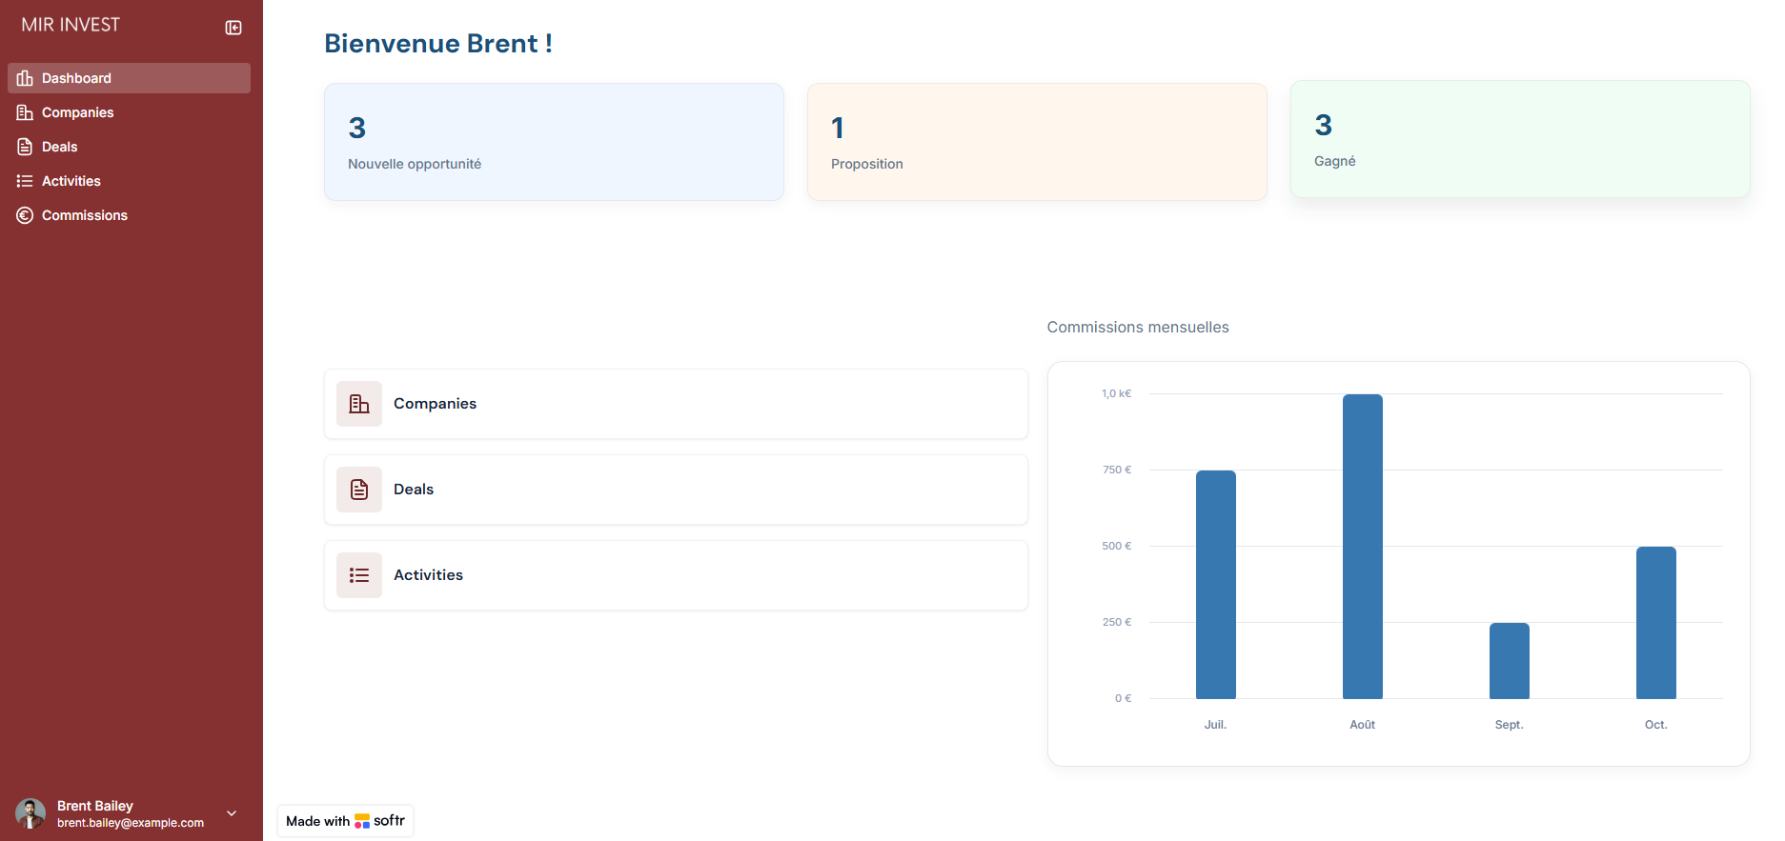Click the 500 € axis label
Image resolution: width=1785 pixels, height=841 pixels.
[1117, 546]
